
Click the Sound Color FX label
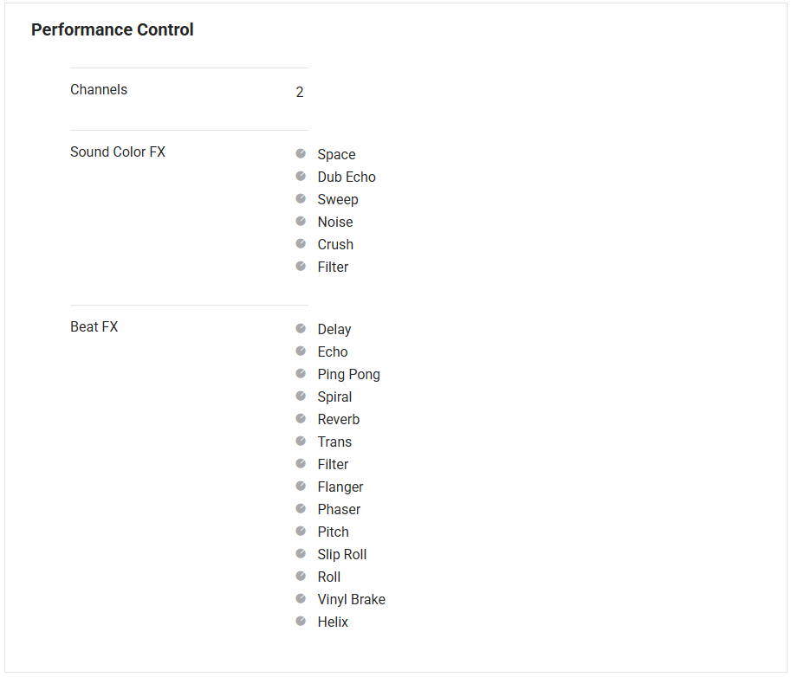(118, 152)
